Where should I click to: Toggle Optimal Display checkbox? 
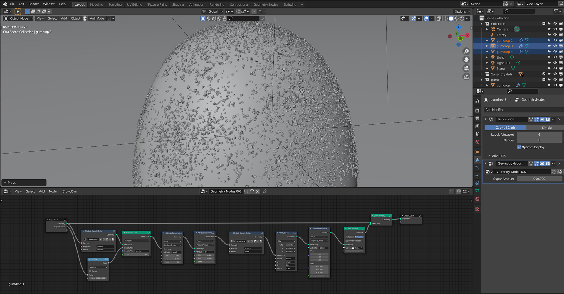coord(519,147)
